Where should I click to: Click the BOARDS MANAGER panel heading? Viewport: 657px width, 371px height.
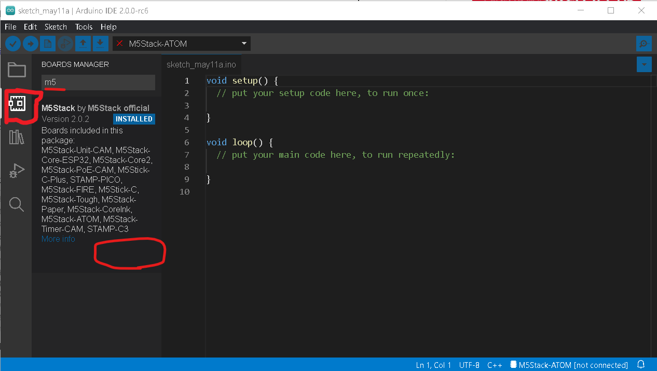point(75,64)
